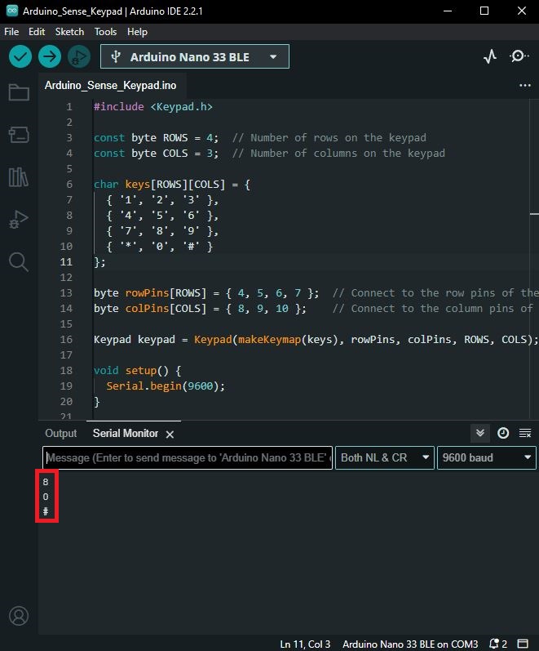The height and width of the screenshot is (651, 539).
Task: Open the Serial Plotter icon
Action: click(490, 56)
